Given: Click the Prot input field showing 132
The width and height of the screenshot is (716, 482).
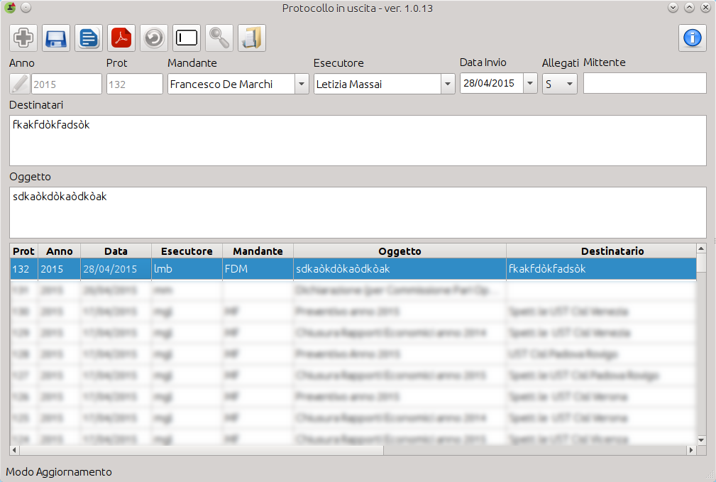Looking at the screenshot, I should click(x=135, y=84).
